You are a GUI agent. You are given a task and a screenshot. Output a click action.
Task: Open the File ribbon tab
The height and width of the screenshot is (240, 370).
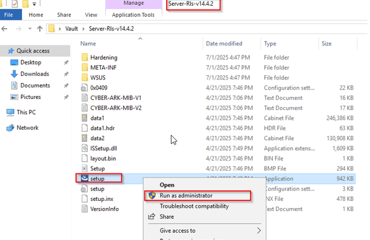(11, 15)
